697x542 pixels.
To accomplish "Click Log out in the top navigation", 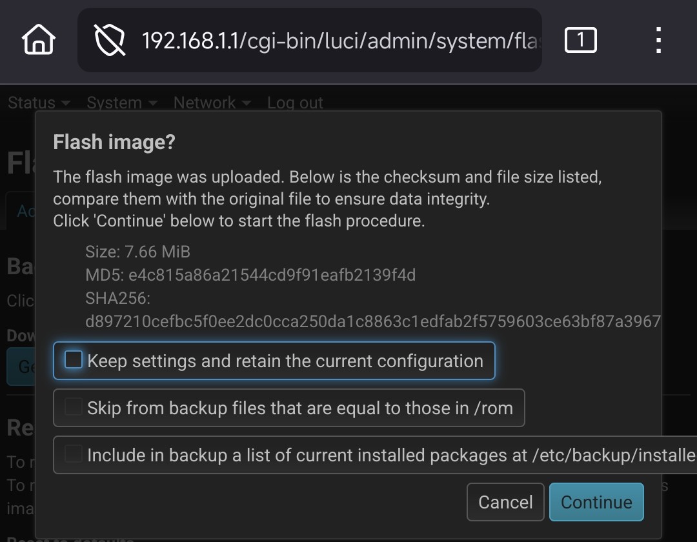I will [x=295, y=103].
